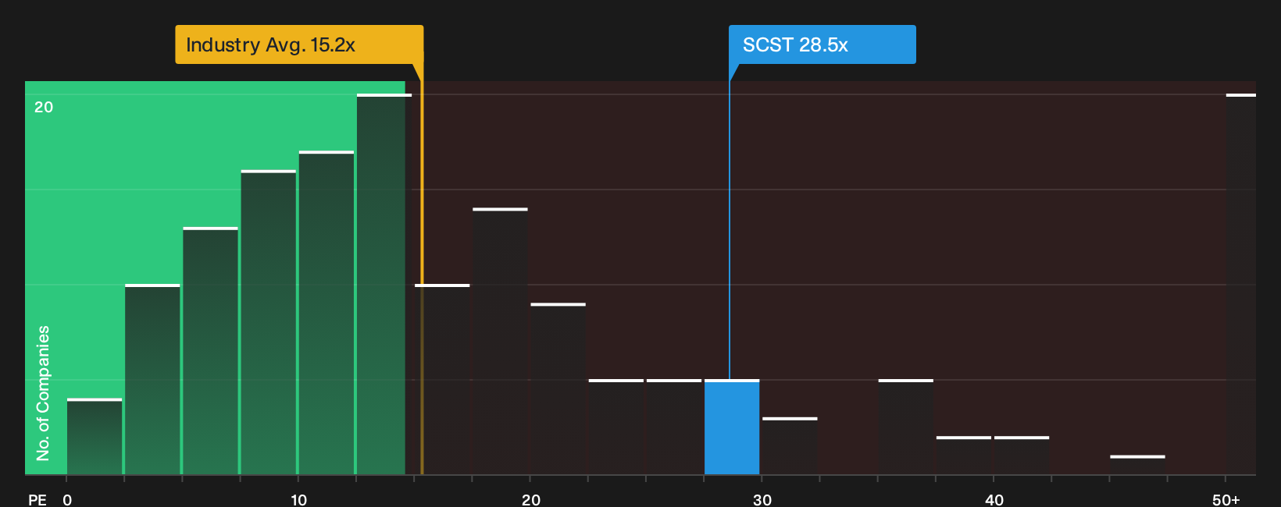Click the x-axis label 10
This screenshot has height=507, width=1281.
(298, 499)
